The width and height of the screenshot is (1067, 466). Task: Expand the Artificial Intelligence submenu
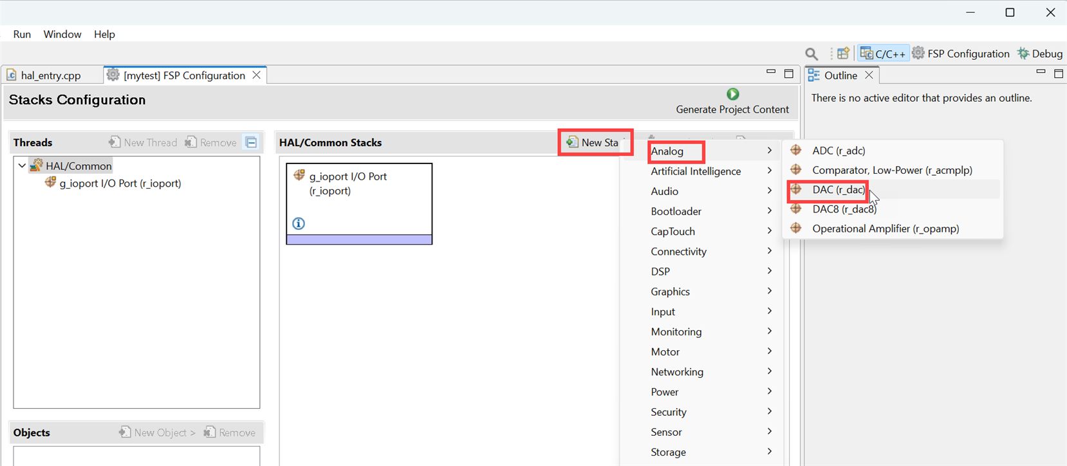(701, 171)
